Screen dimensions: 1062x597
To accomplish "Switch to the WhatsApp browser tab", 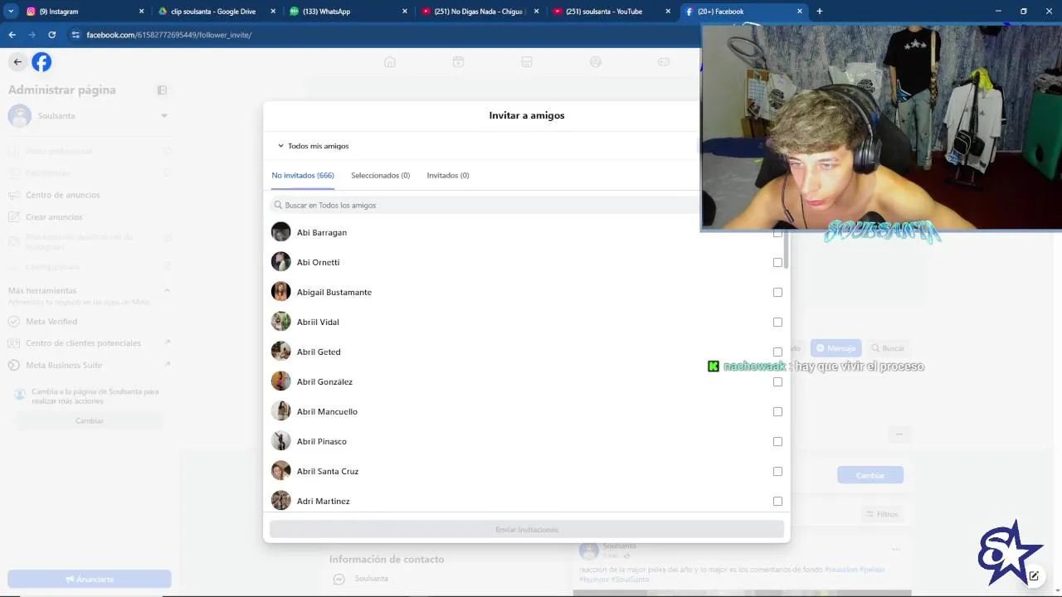I will (348, 12).
